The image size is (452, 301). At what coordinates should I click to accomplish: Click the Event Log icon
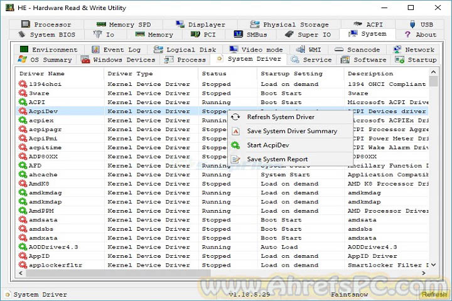point(95,50)
